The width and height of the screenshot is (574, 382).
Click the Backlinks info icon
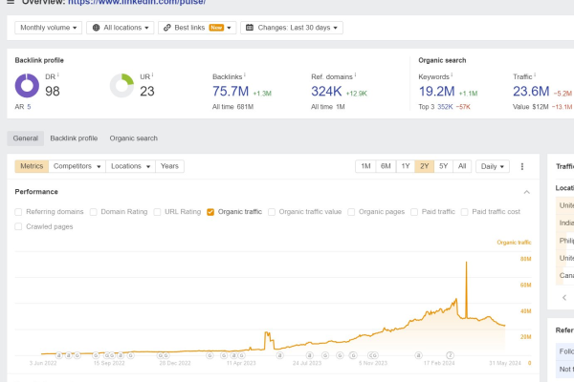245,74
